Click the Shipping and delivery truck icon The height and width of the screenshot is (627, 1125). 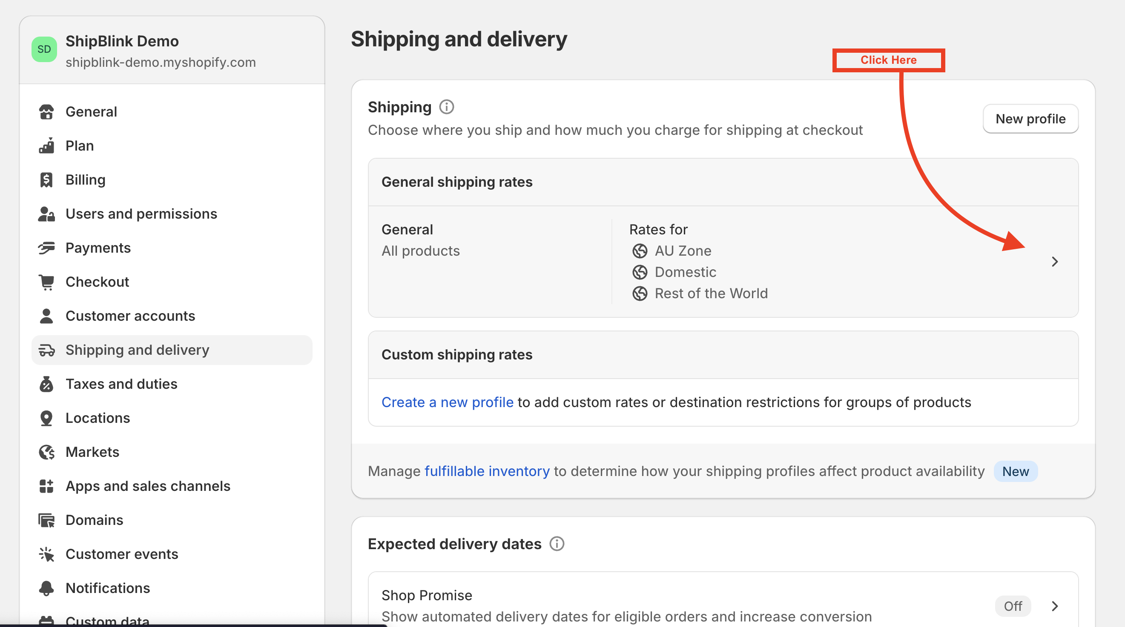[46, 350]
